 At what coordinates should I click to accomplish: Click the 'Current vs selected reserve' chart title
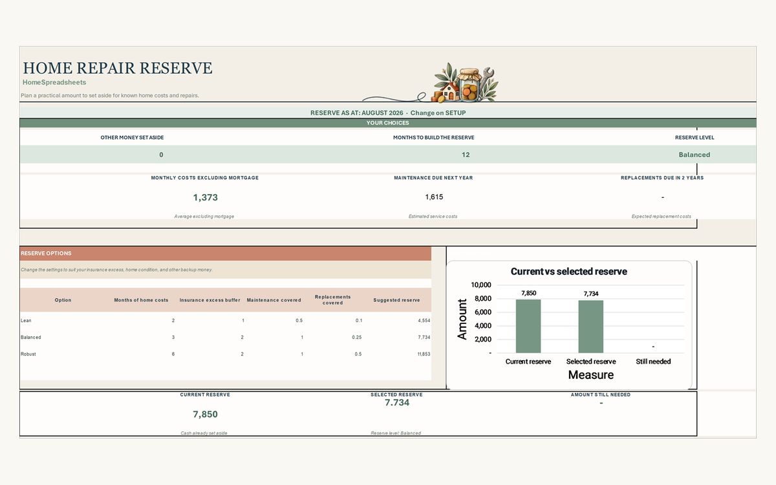(x=569, y=272)
